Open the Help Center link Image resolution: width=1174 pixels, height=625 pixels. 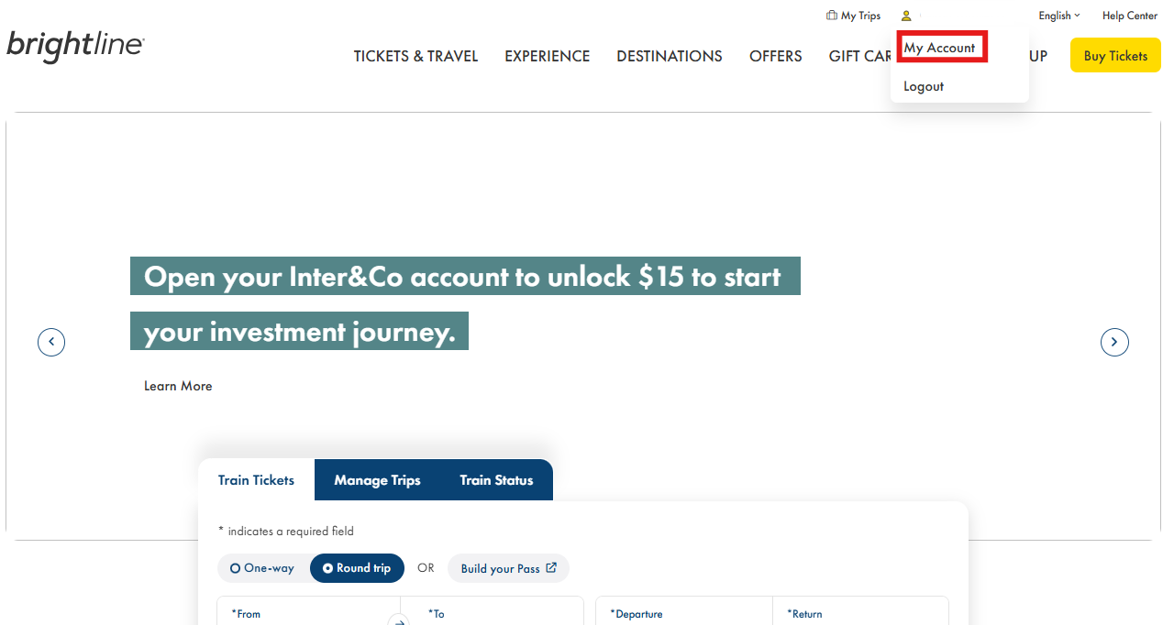click(x=1129, y=16)
